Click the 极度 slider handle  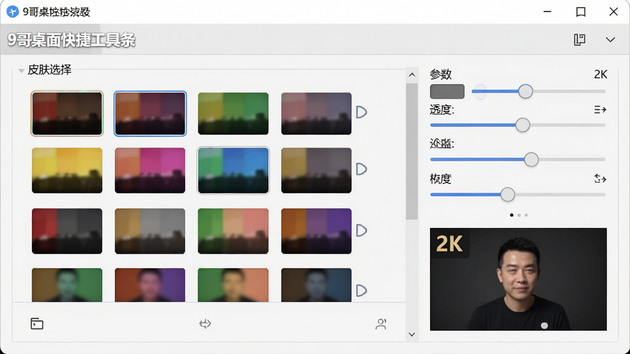pos(508,195)
